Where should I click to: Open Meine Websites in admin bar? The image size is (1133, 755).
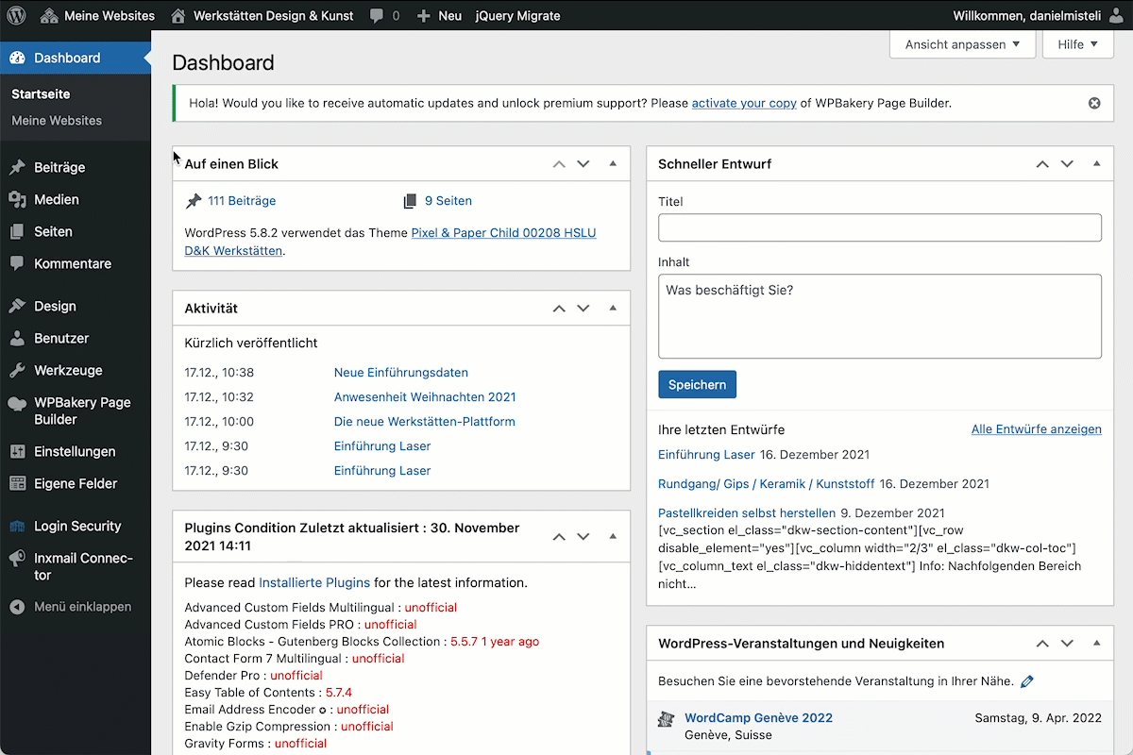[97, 15]
